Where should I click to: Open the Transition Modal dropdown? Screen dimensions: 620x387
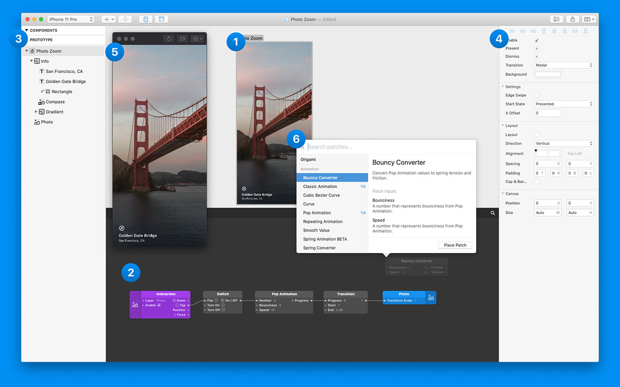pos(563,65)
